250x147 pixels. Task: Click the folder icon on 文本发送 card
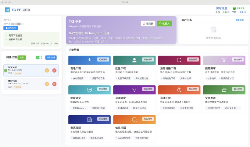224,90
